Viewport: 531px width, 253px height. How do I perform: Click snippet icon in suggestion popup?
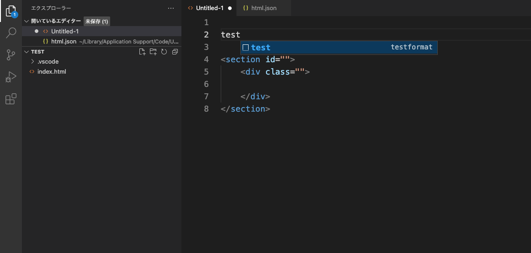tap(246, 48)
